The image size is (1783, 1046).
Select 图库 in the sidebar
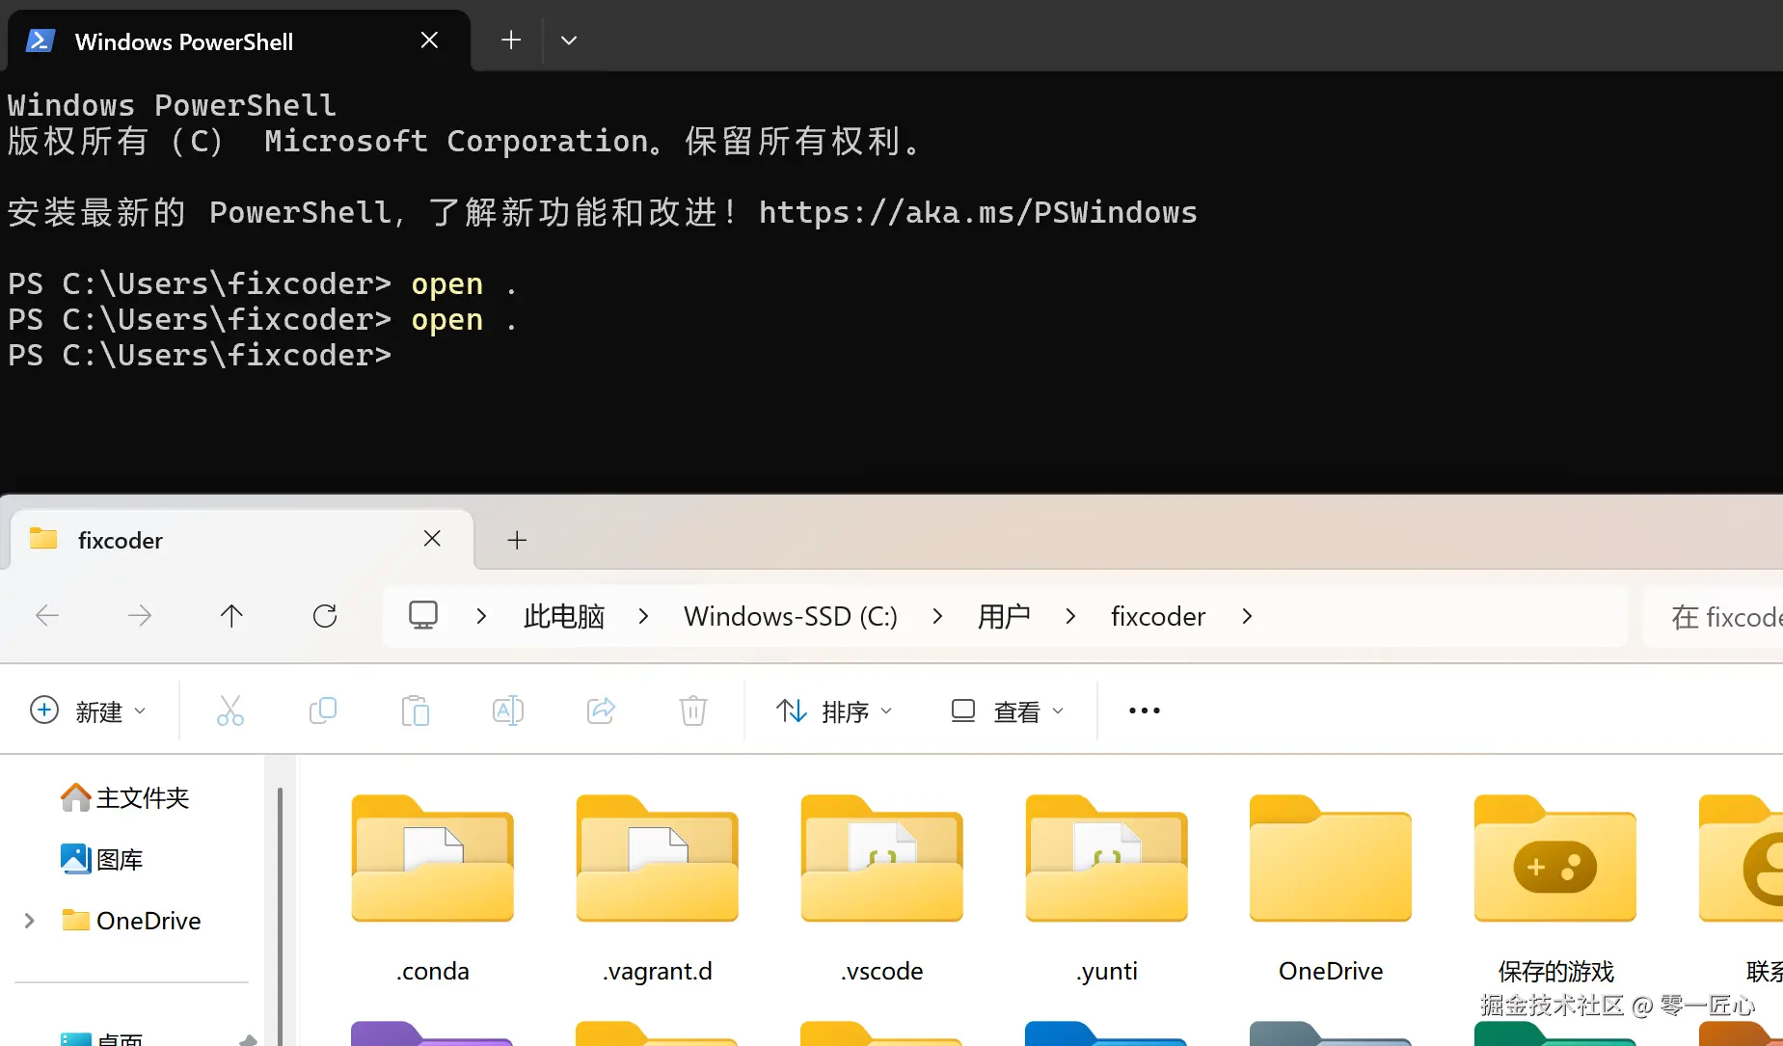101,859
